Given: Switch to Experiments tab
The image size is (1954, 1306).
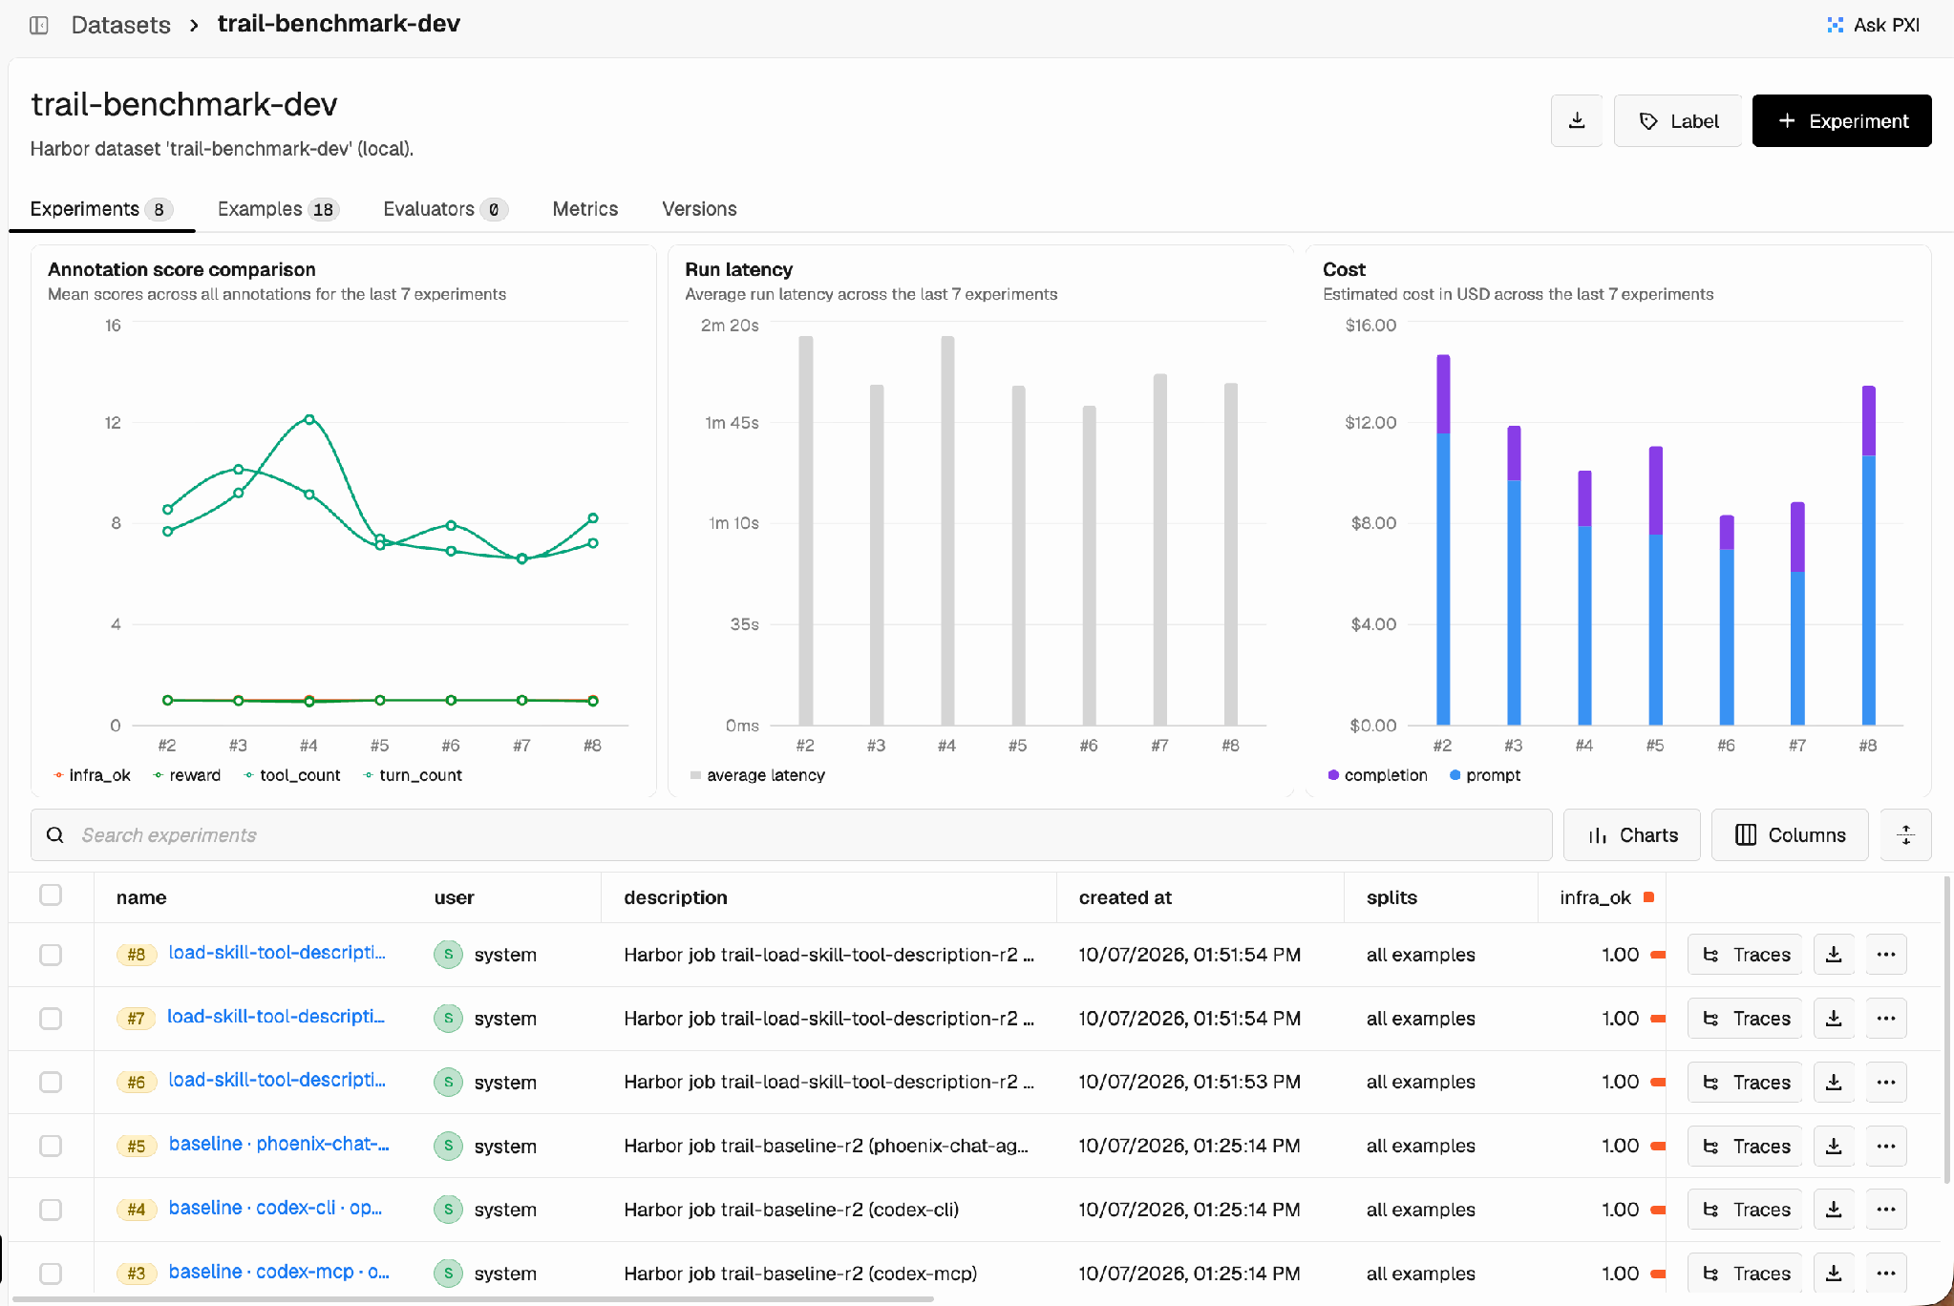Looking at the screenshot, I should tap(101, 209).
